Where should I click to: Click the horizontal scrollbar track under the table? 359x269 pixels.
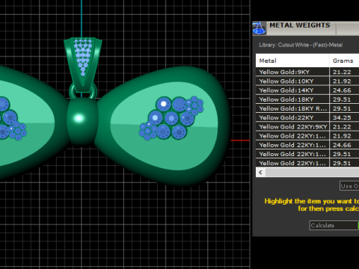click(312, 172)
